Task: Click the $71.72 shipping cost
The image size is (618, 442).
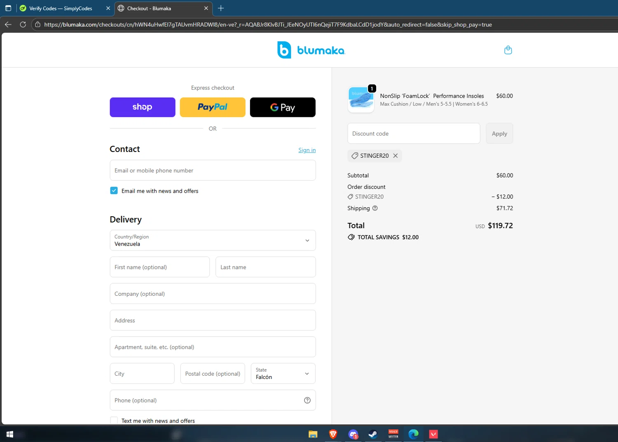Action: 505,208
